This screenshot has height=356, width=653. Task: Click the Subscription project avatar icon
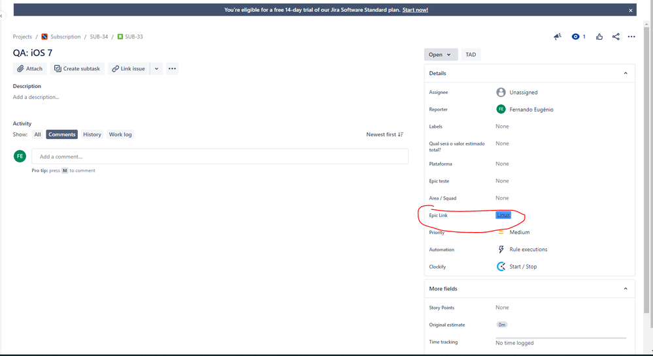coord(44,37)
